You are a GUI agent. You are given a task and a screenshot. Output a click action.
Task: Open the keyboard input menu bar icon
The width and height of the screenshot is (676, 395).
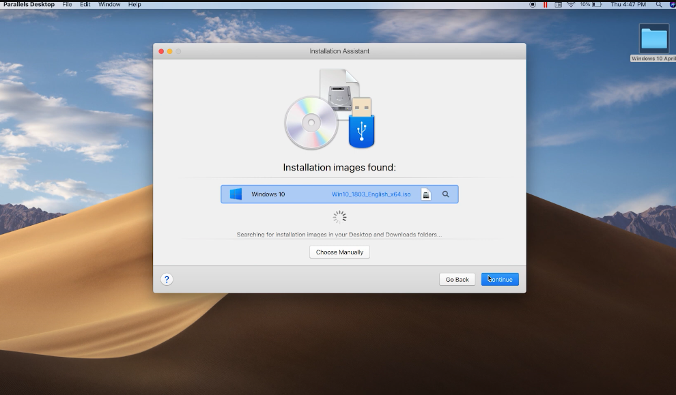(559, 4)
